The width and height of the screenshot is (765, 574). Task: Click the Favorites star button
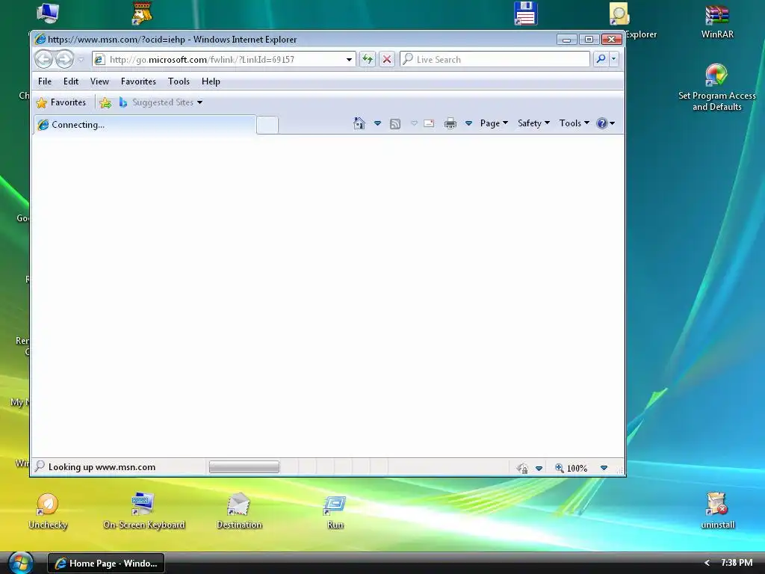[x=61, y=102]
